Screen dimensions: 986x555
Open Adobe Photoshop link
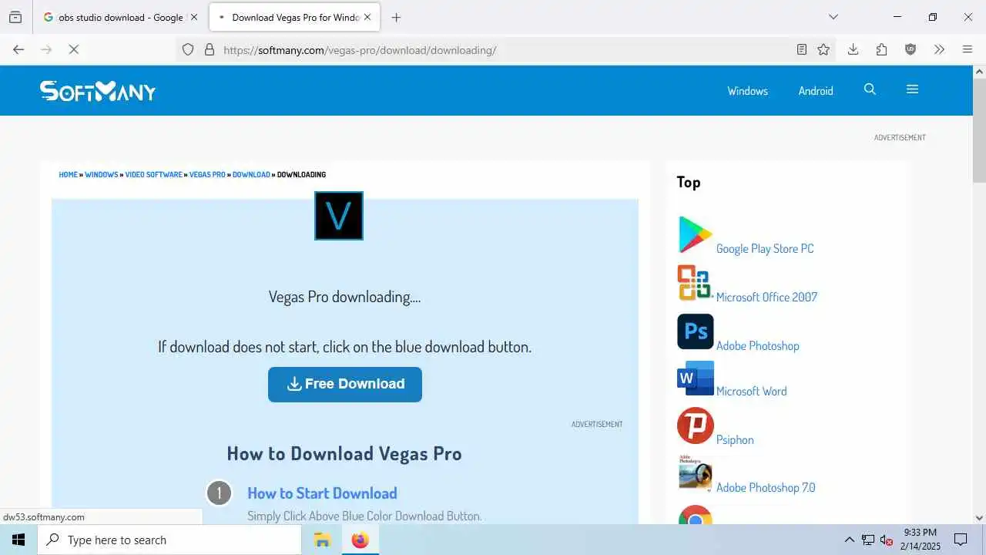click(758, 346)
